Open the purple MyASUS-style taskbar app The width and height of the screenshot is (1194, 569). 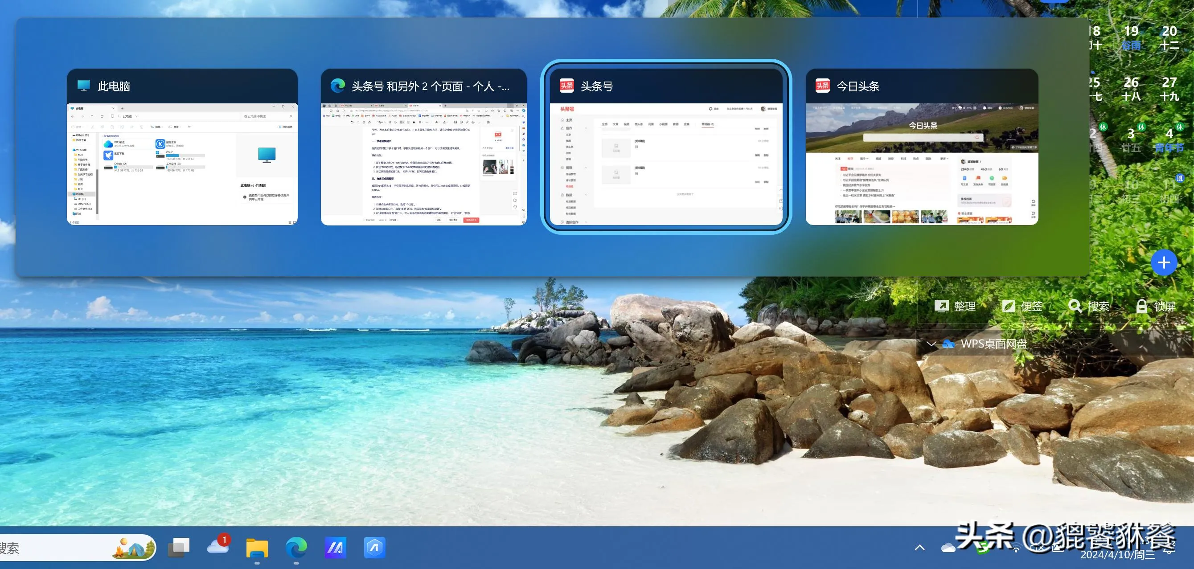click(336, 548)
